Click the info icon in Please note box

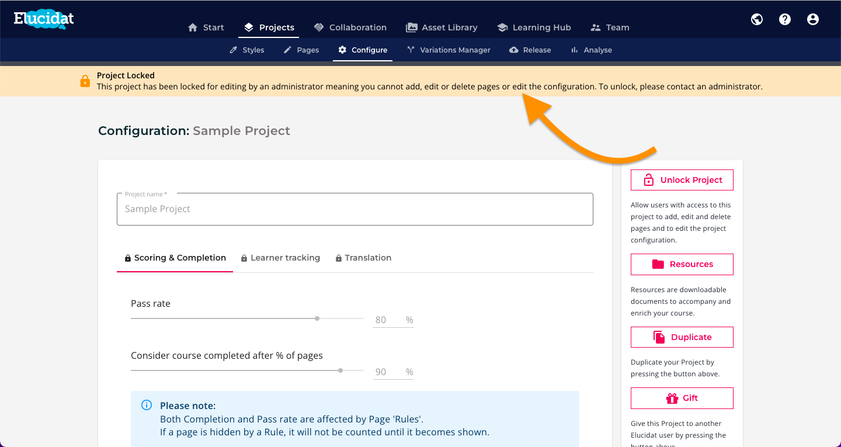[x=147, y=406]
